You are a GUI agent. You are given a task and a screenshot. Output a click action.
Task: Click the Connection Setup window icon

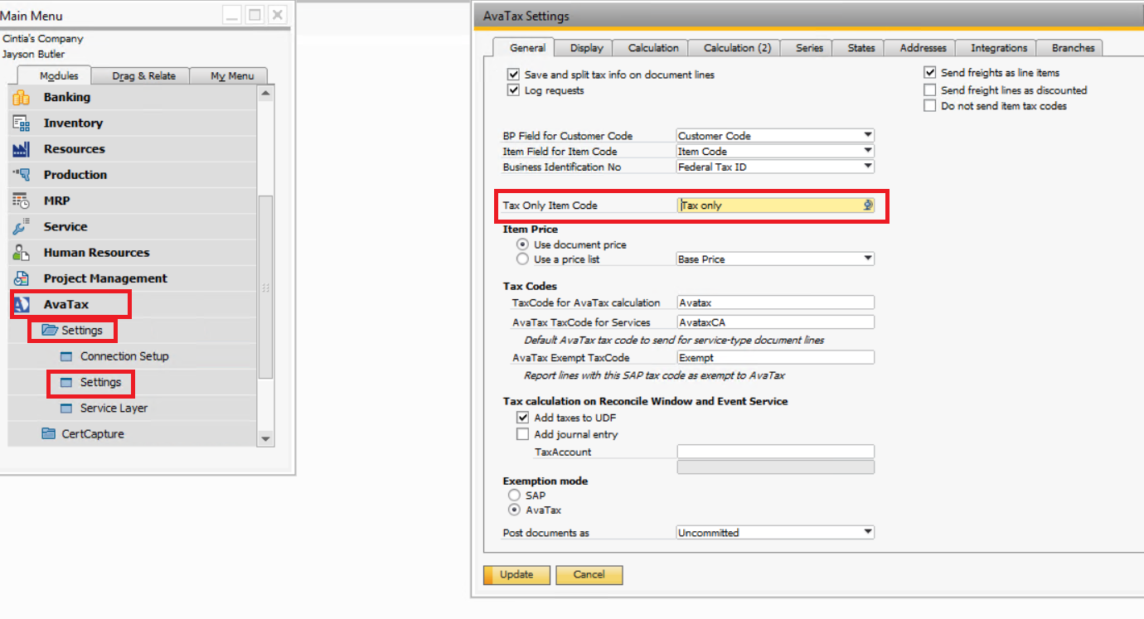pyautogui.click(x=66, y=356)
